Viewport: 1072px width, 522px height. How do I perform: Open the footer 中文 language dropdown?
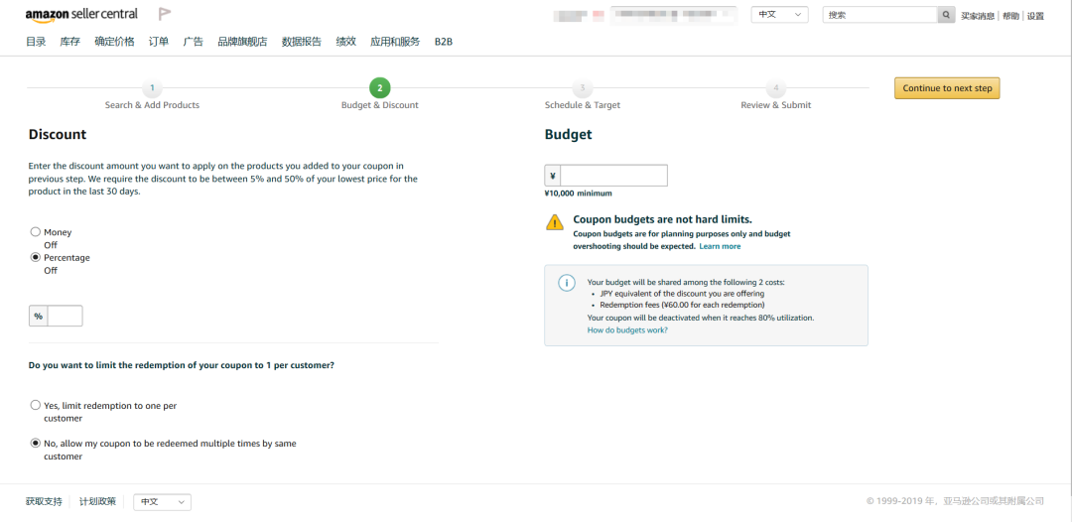coord(162,502)
